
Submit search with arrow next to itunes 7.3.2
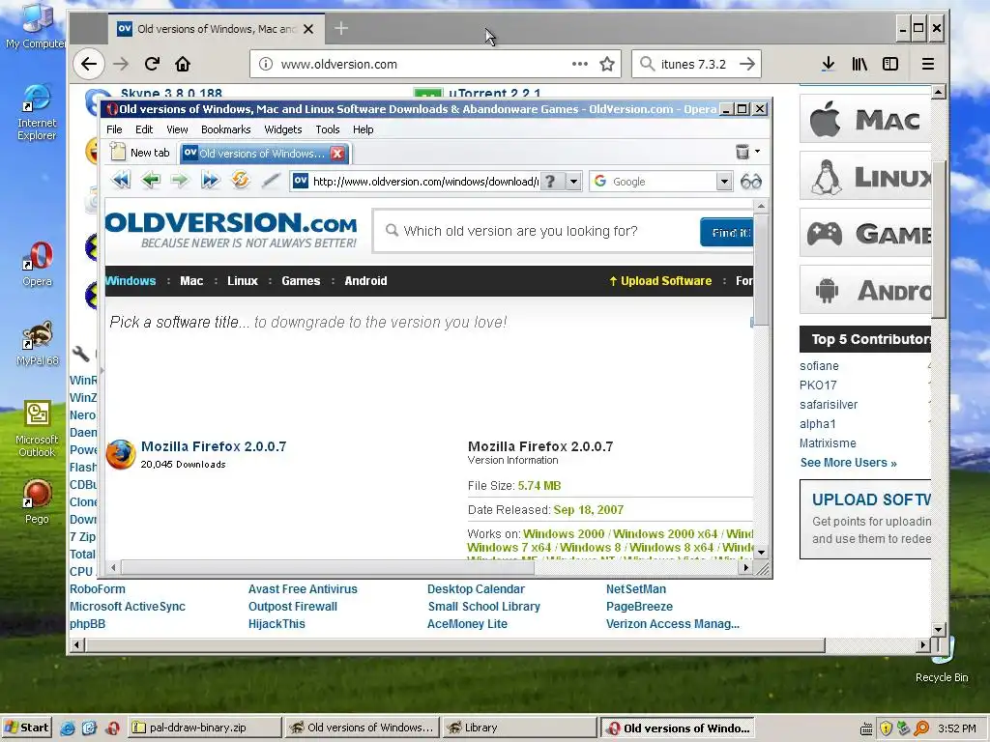[747, 64]
